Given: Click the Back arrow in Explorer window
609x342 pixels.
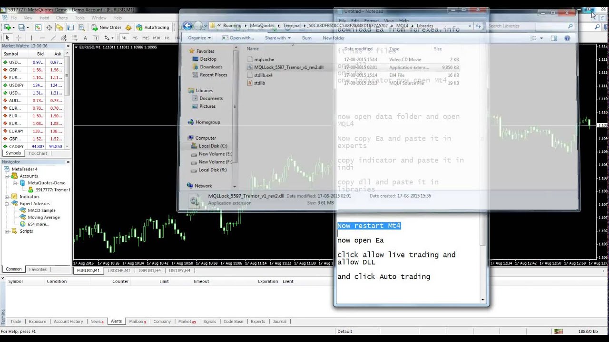Looking at the screenshot, I should click(187, 26).
